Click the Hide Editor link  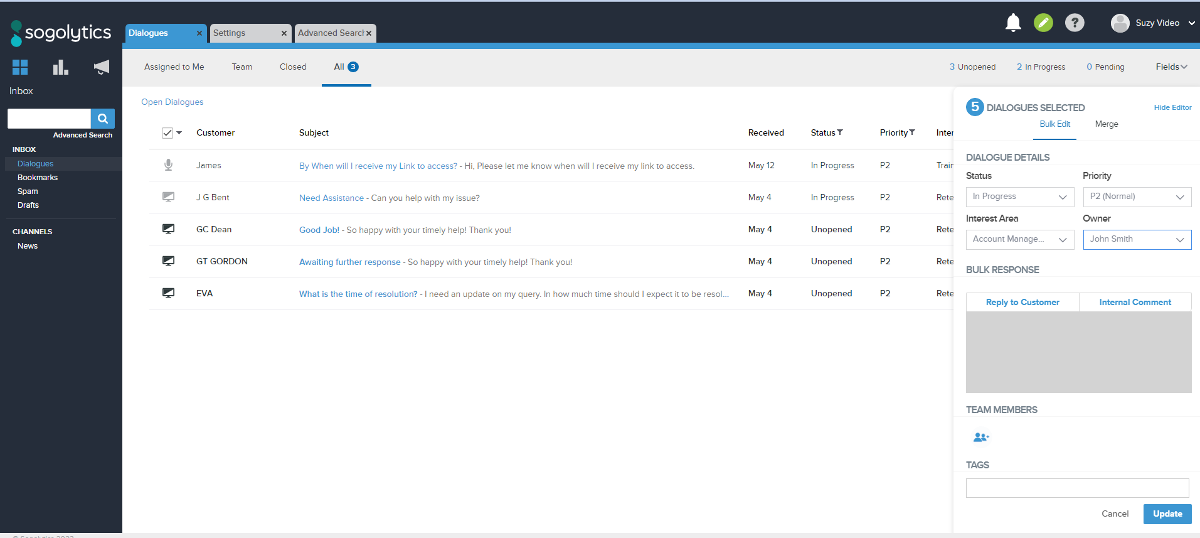coord(1172,107)
